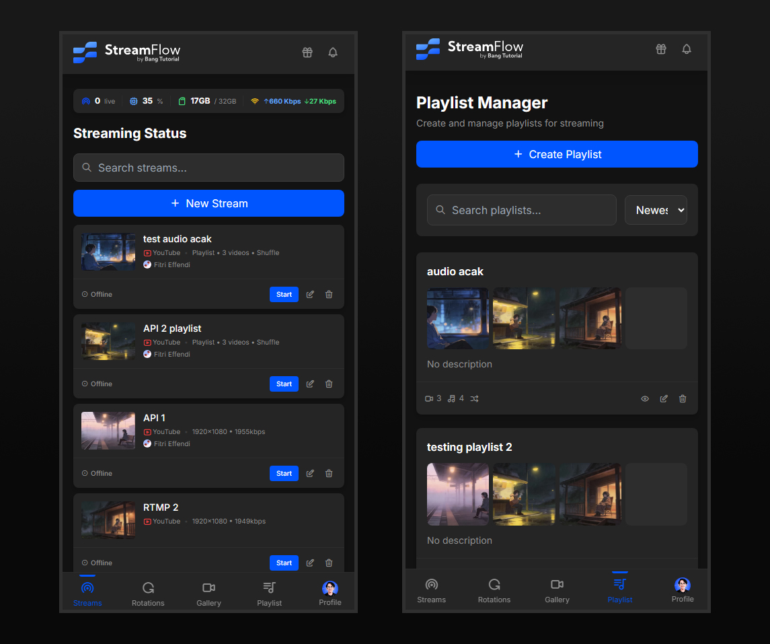Click second thumbnail in testing playlist 2
770x644 pixels.
pyautogui.click(x=524, y=494)
